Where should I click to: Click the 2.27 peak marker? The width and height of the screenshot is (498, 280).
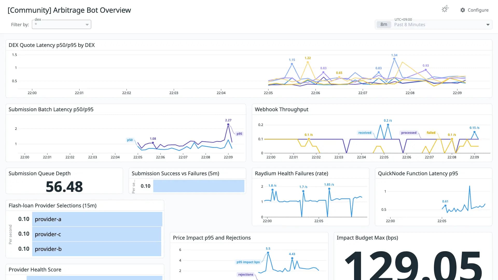click(228, 124)
